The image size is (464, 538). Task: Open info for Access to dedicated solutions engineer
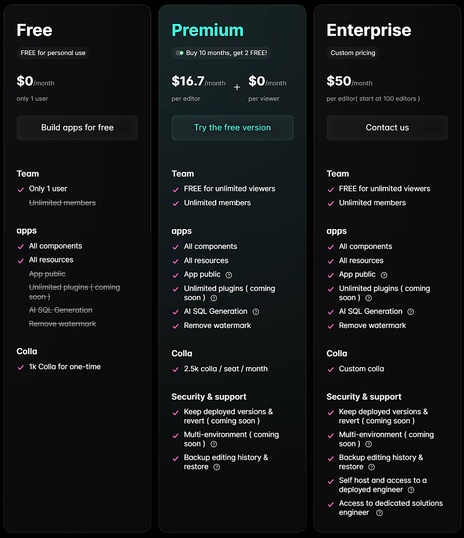tap(379, 512)
